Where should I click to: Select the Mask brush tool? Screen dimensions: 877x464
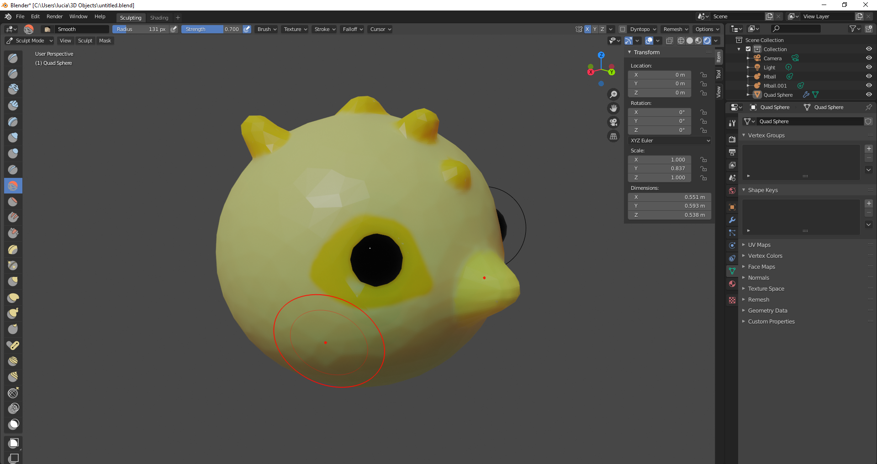[x=13, y=424]
